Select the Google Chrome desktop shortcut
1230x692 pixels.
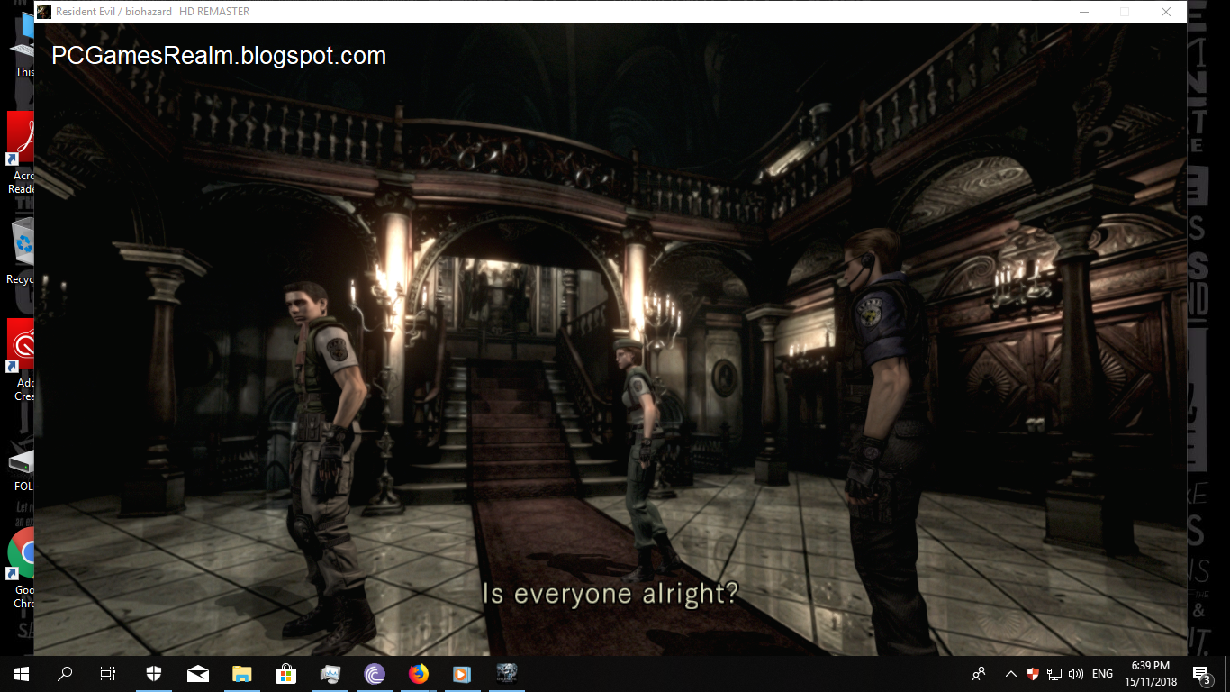tap(22, 568)
